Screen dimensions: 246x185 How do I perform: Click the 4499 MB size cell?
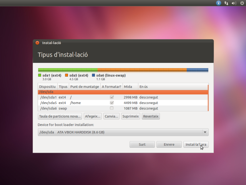click(131, 103)
